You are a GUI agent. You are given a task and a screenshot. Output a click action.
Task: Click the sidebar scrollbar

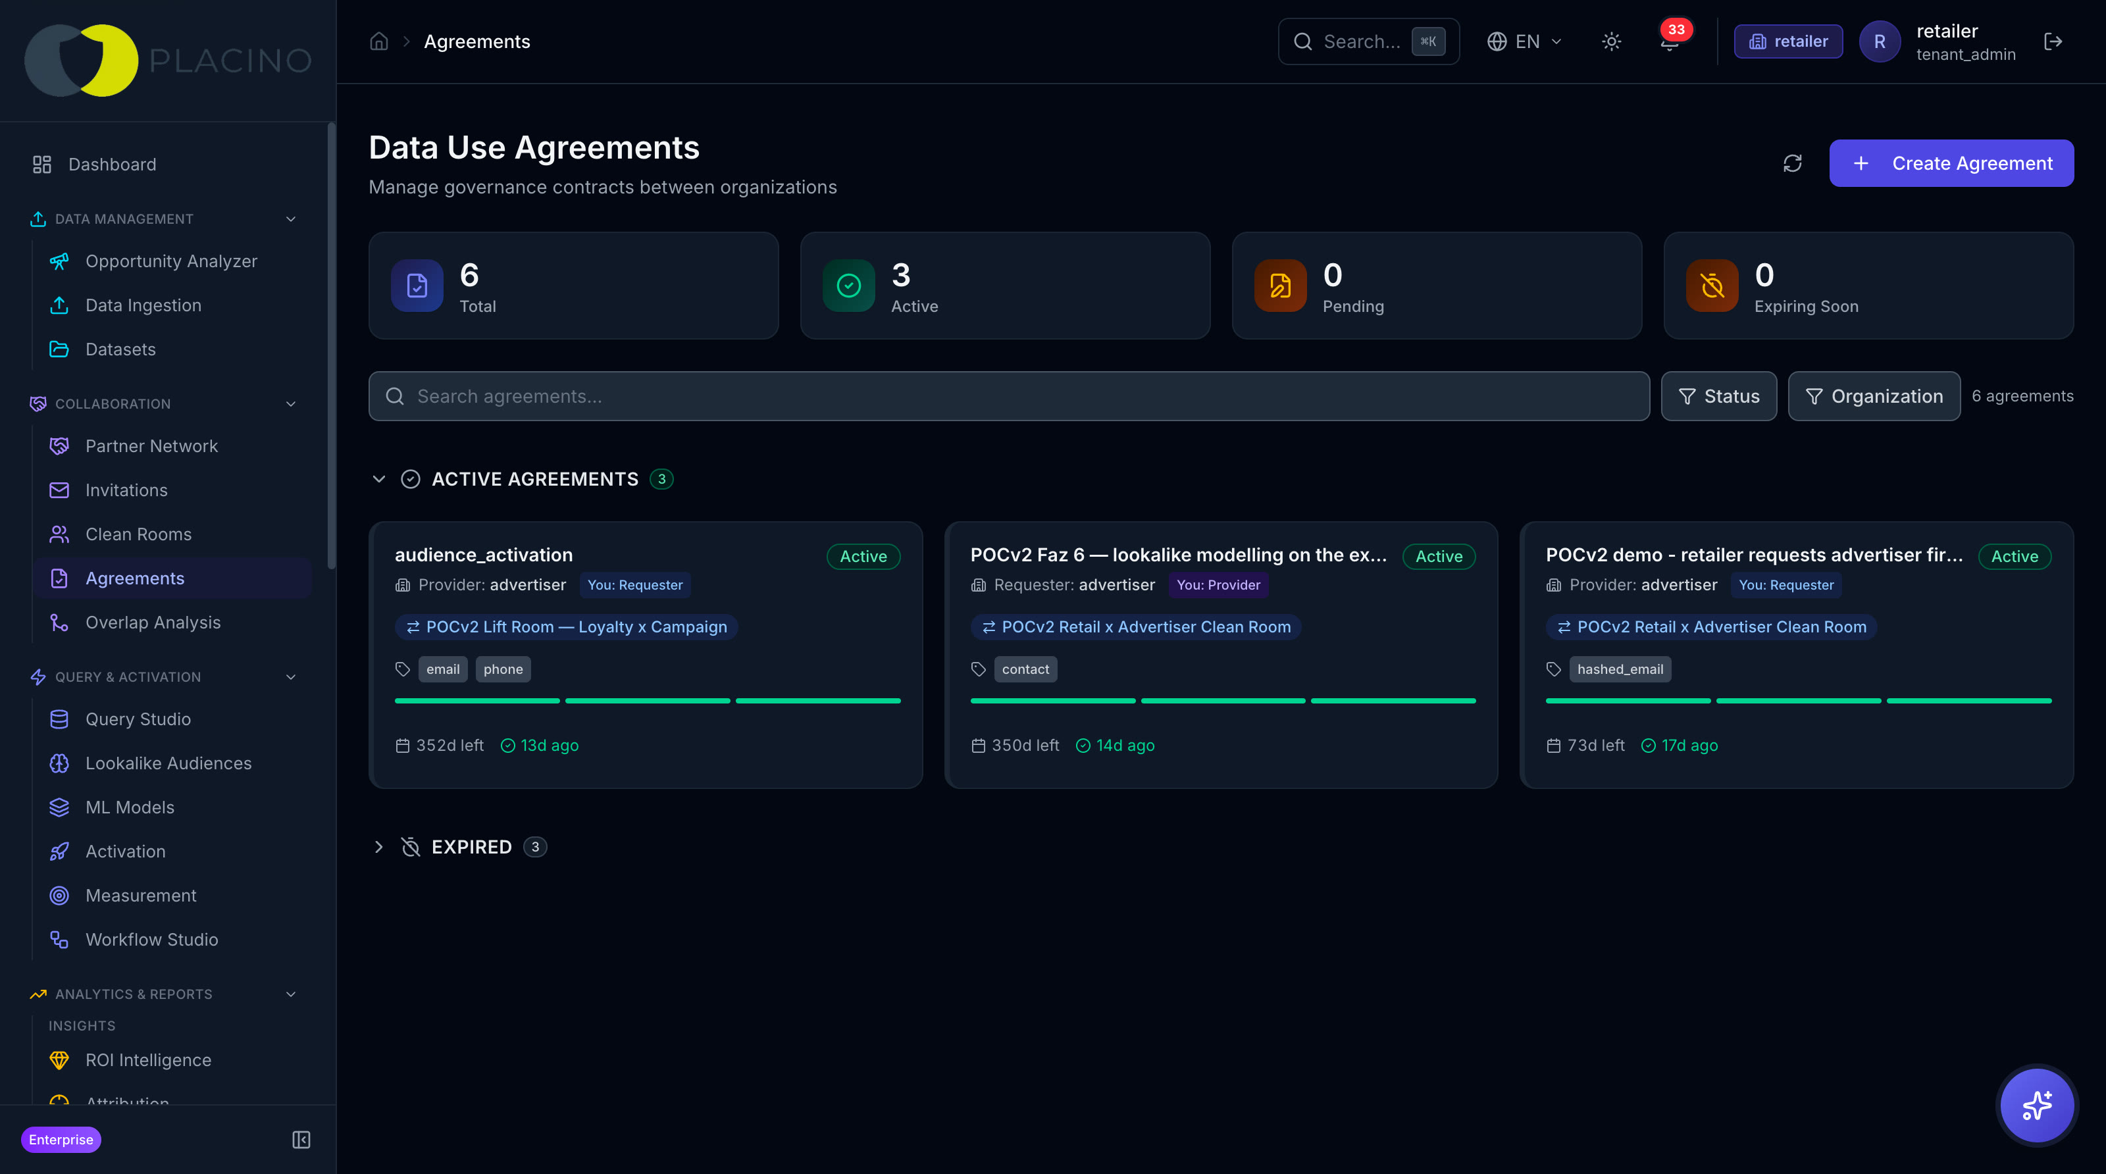click(x=331, y=346)
